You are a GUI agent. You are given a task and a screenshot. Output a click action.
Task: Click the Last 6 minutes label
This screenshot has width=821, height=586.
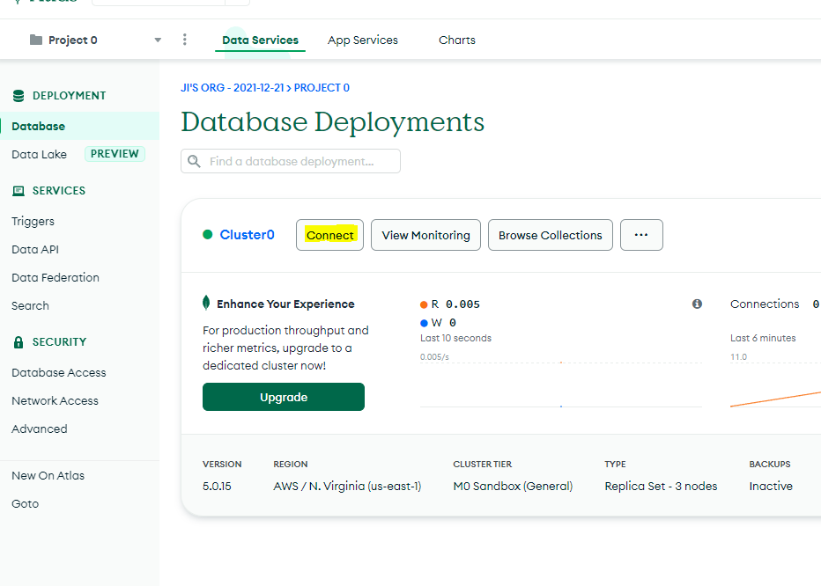(x=763, y=338)
